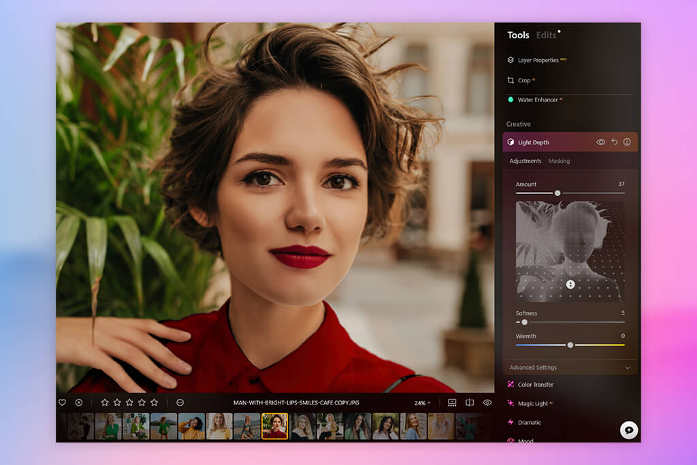This screenshot has width=697, height=465.
Task: Switch to the Tools tab
Action: (518, 35)
